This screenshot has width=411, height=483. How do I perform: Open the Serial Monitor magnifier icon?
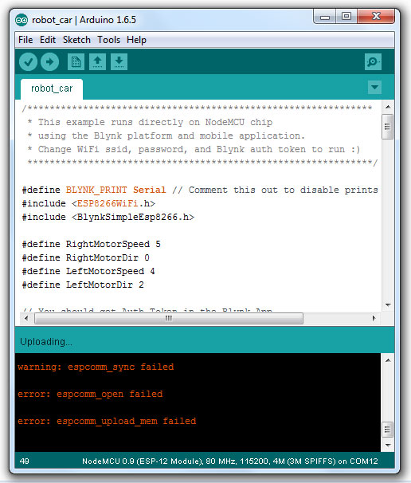tap(373, 62)
